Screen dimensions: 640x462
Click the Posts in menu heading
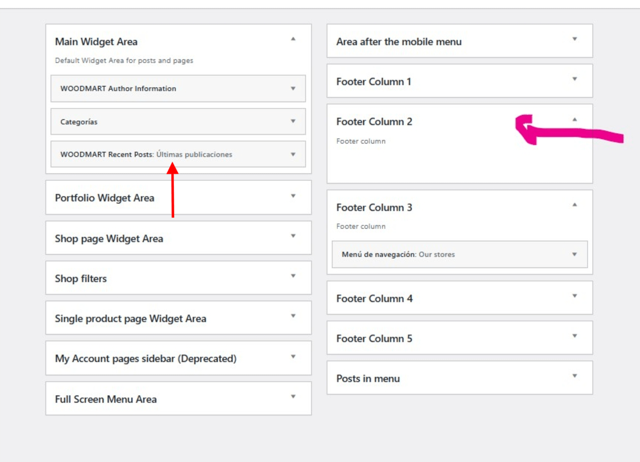tap(368, 379)
